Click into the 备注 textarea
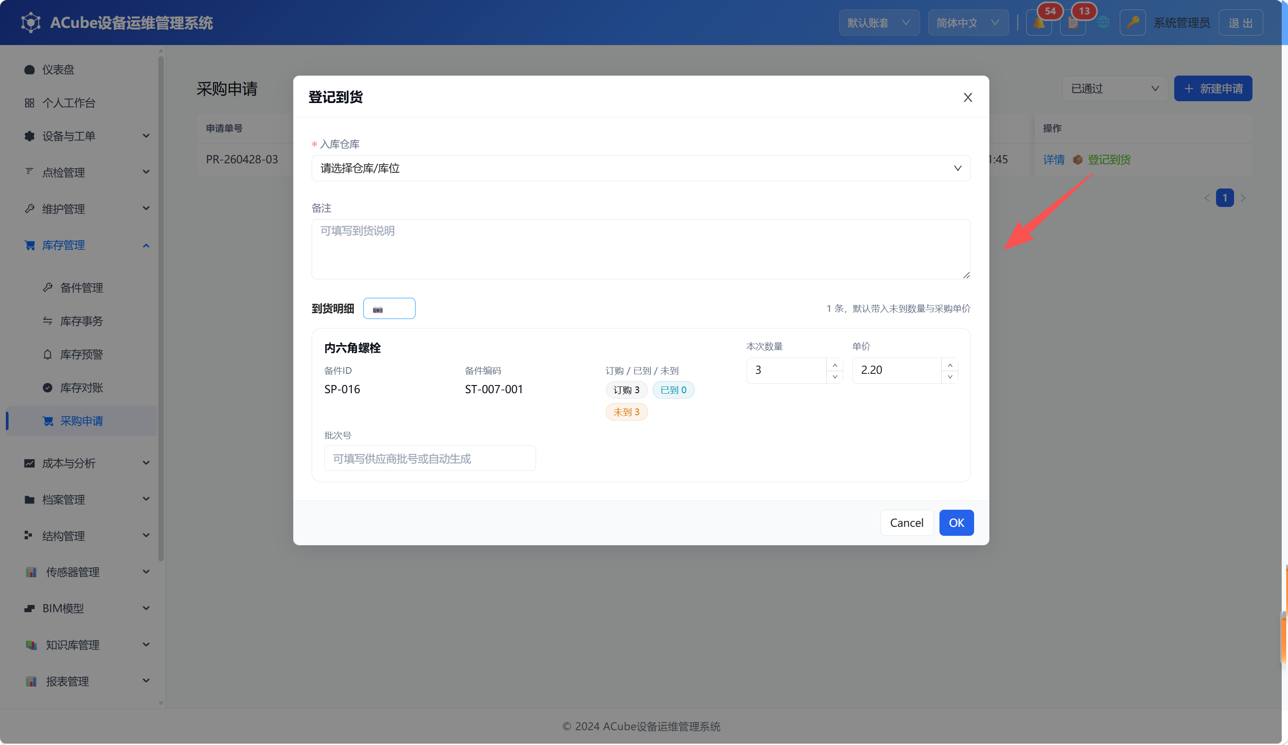Screen dimensions: 1288x745 click(x=641, y=250)
